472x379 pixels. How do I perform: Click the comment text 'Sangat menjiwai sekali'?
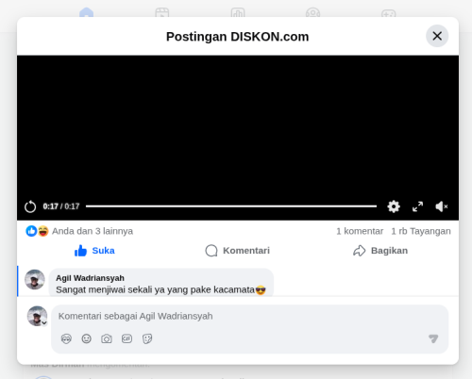(x=105, y=289)
